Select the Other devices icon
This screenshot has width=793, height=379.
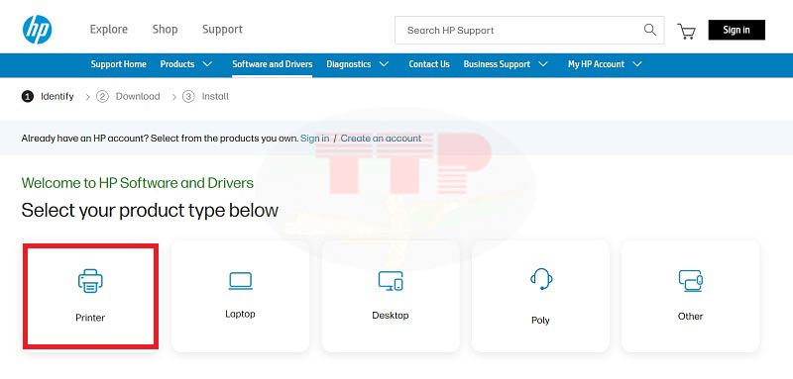690,281
